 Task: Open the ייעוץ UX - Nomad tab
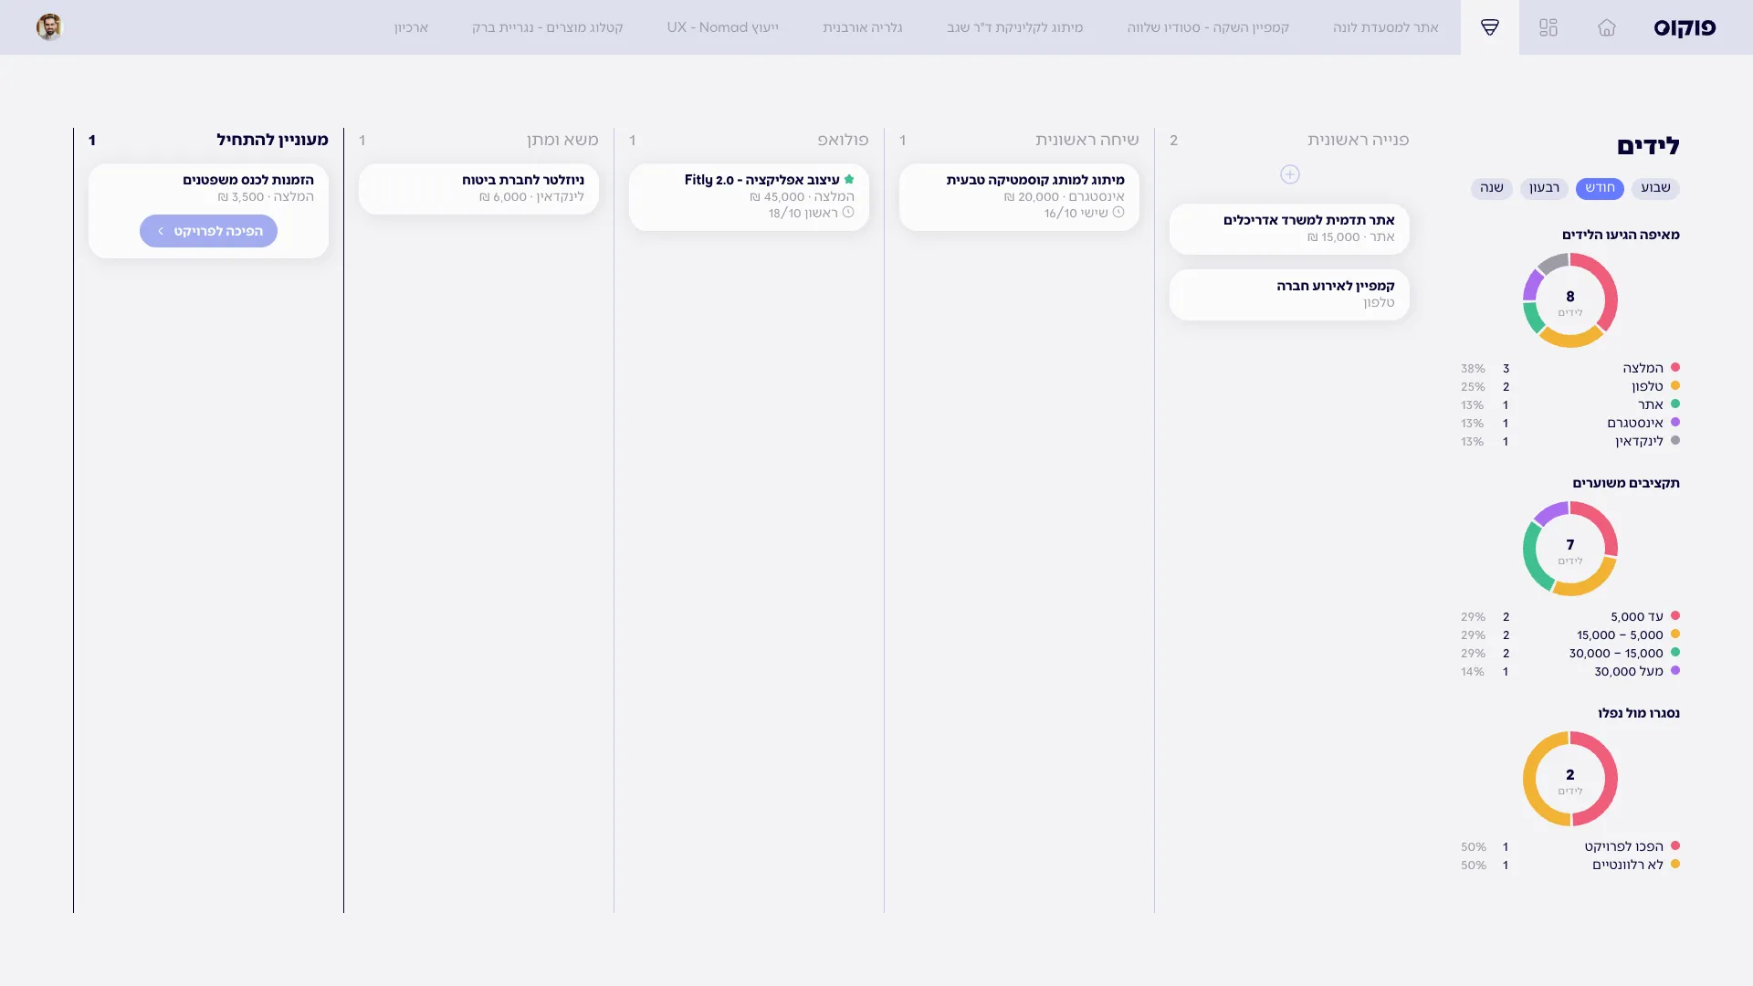click(x=722, y=27)
